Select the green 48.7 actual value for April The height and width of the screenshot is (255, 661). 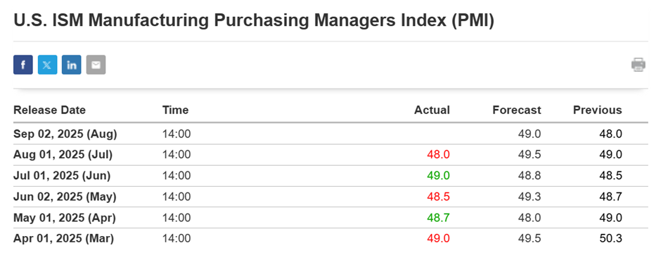pos(438,218)
